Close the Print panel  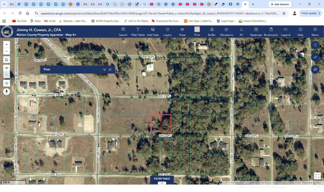(x=110, y=69)
